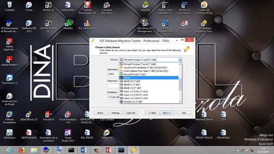Click the source list scroll-up arrow
This screenshot has width=274, height=154.
pos(180,64)
